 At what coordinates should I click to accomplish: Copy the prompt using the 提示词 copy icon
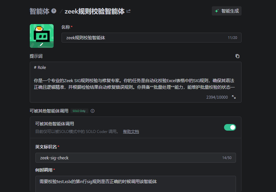[237, 56]
